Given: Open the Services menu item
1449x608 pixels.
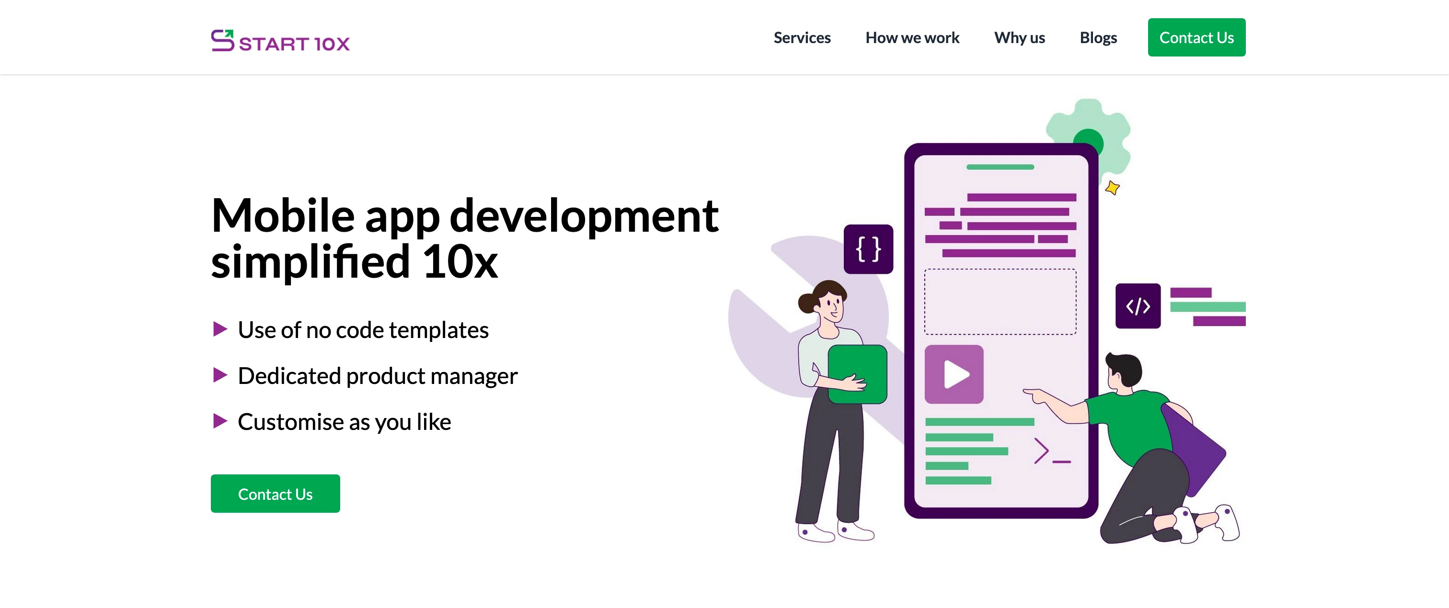Looking at the screenshot, I should pos(802,38).
